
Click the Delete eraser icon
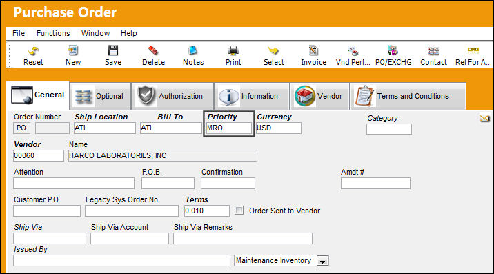[x=153, y=50]
